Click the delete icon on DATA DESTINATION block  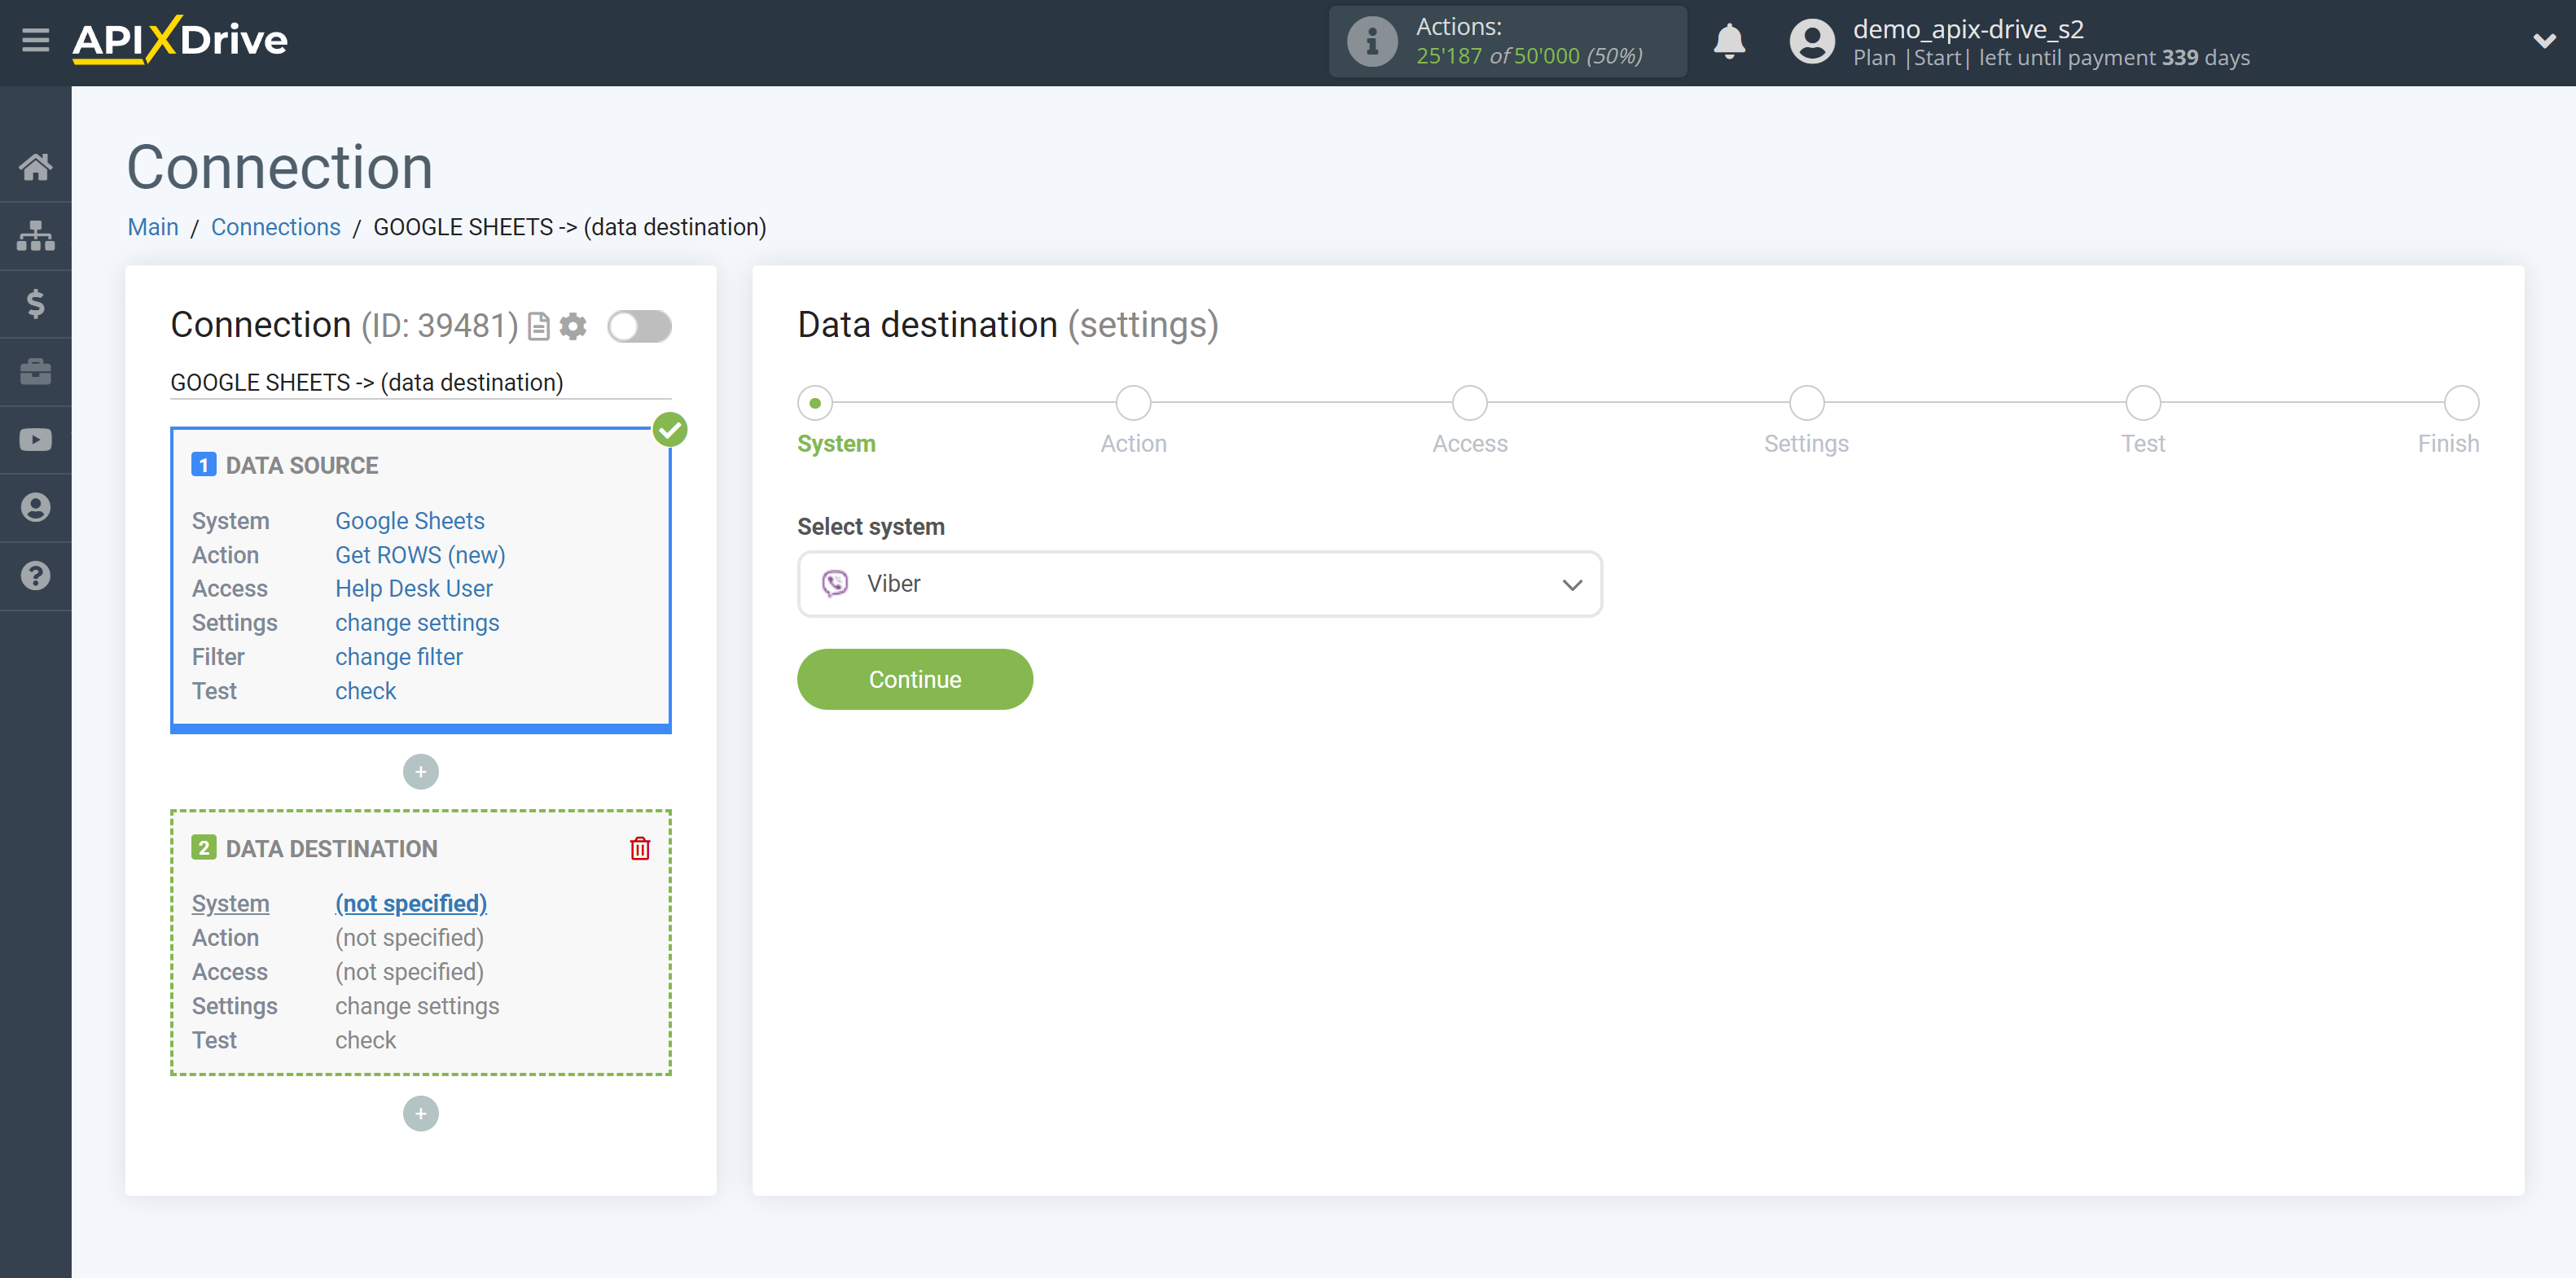(639, 847)
